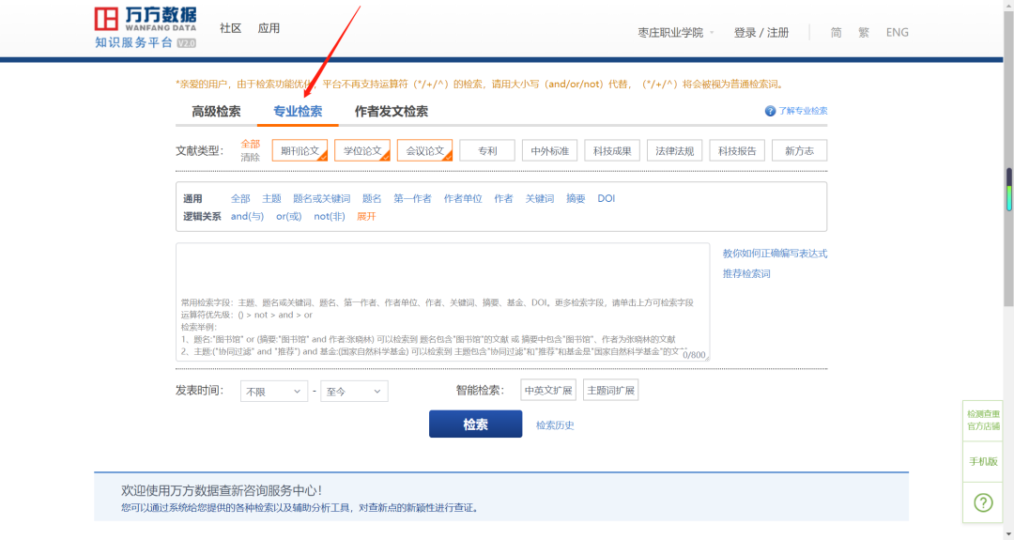This screenshot has width=1014, height=540.
Task: Switch language to ENG
Action: [x=897, y=32]
